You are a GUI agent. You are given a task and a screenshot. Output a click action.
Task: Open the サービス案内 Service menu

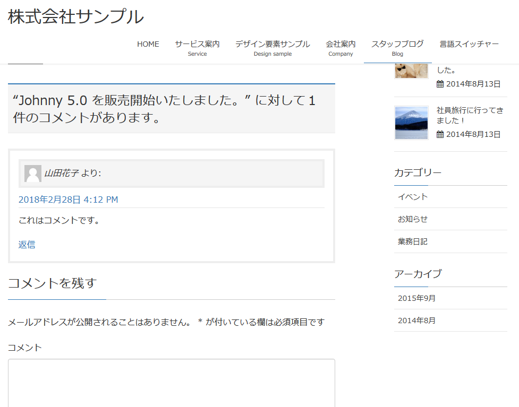[197, 48]
